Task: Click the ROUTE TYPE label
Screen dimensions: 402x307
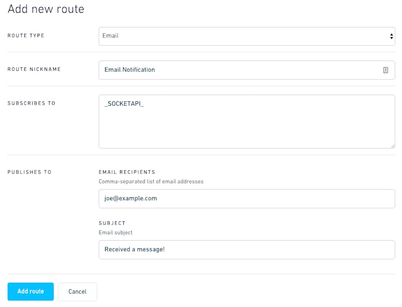Action: pyautogui.click(x=26, y=35)
